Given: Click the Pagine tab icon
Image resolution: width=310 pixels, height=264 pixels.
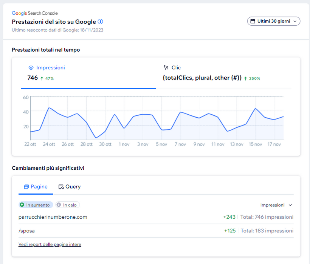Looking at the screenshot, I should point(26,187).
